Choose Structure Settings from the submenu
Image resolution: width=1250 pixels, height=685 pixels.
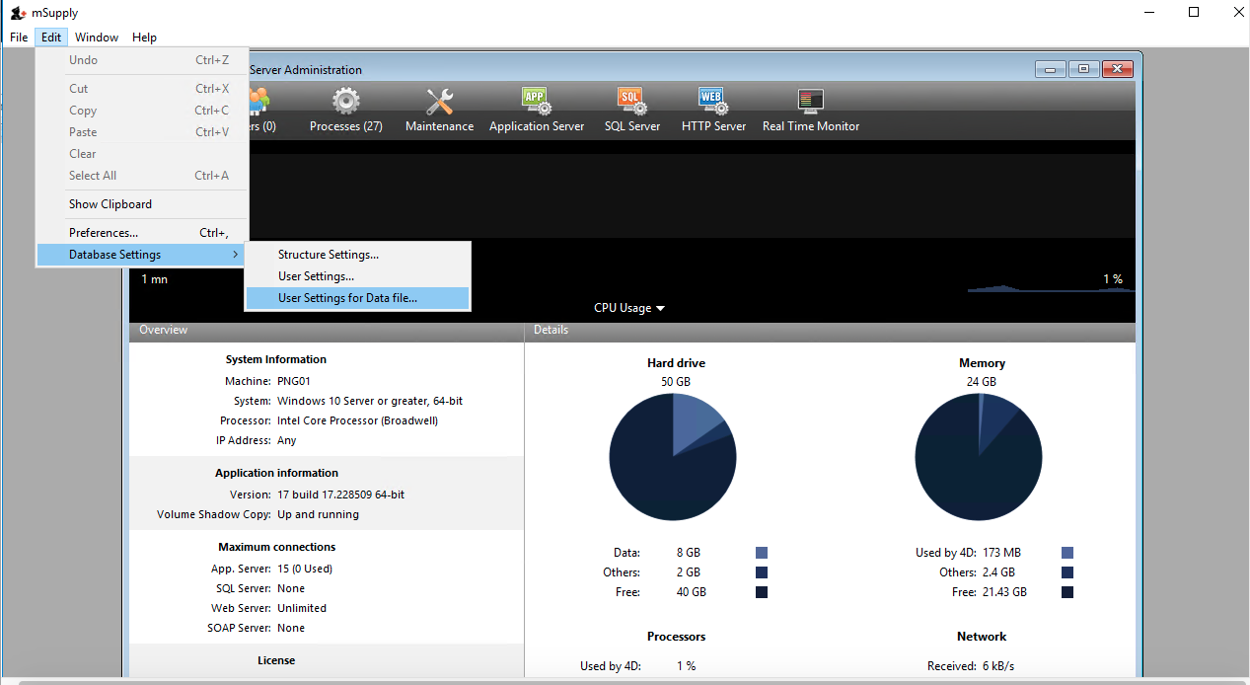pyautogui.click(x=328, y=255)
